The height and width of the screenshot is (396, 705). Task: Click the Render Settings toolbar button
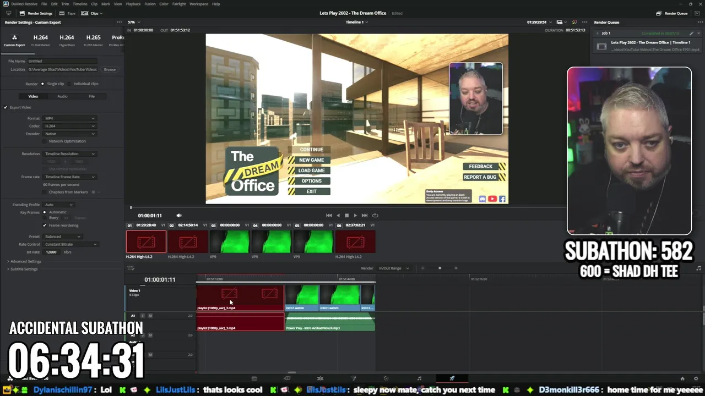click(36, 13)
